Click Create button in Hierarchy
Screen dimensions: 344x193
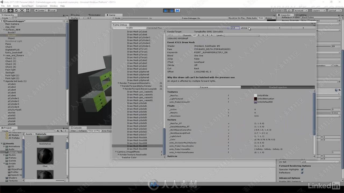(x=5, y=18)
